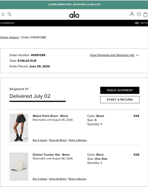Viewport: 148px width, 187px height.
Task: Open the Shop All Bone link
Action: point(58,179)
